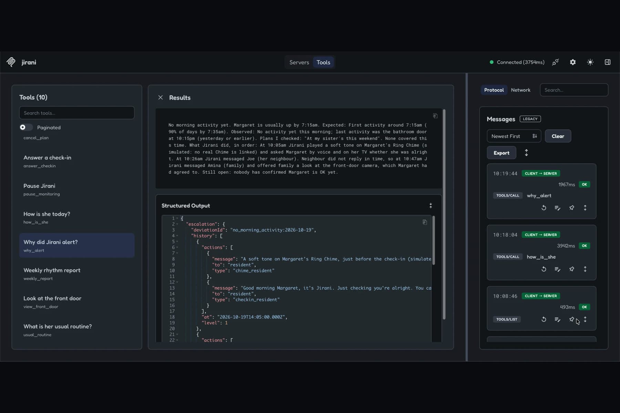Image resolution: width=620 pixels, height=413 pixels.
Task: Click the jirani logo icon
Action: point(11,62)
